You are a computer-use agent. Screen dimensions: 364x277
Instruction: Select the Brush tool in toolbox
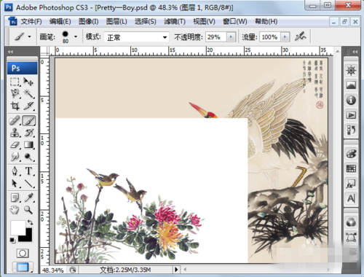point(29,120)
